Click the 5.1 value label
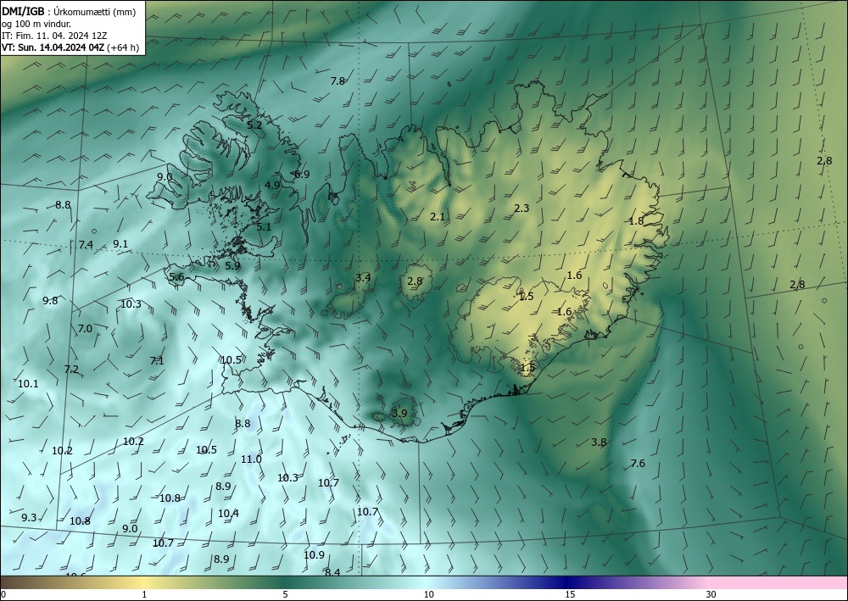 click(x=264, y=227)
